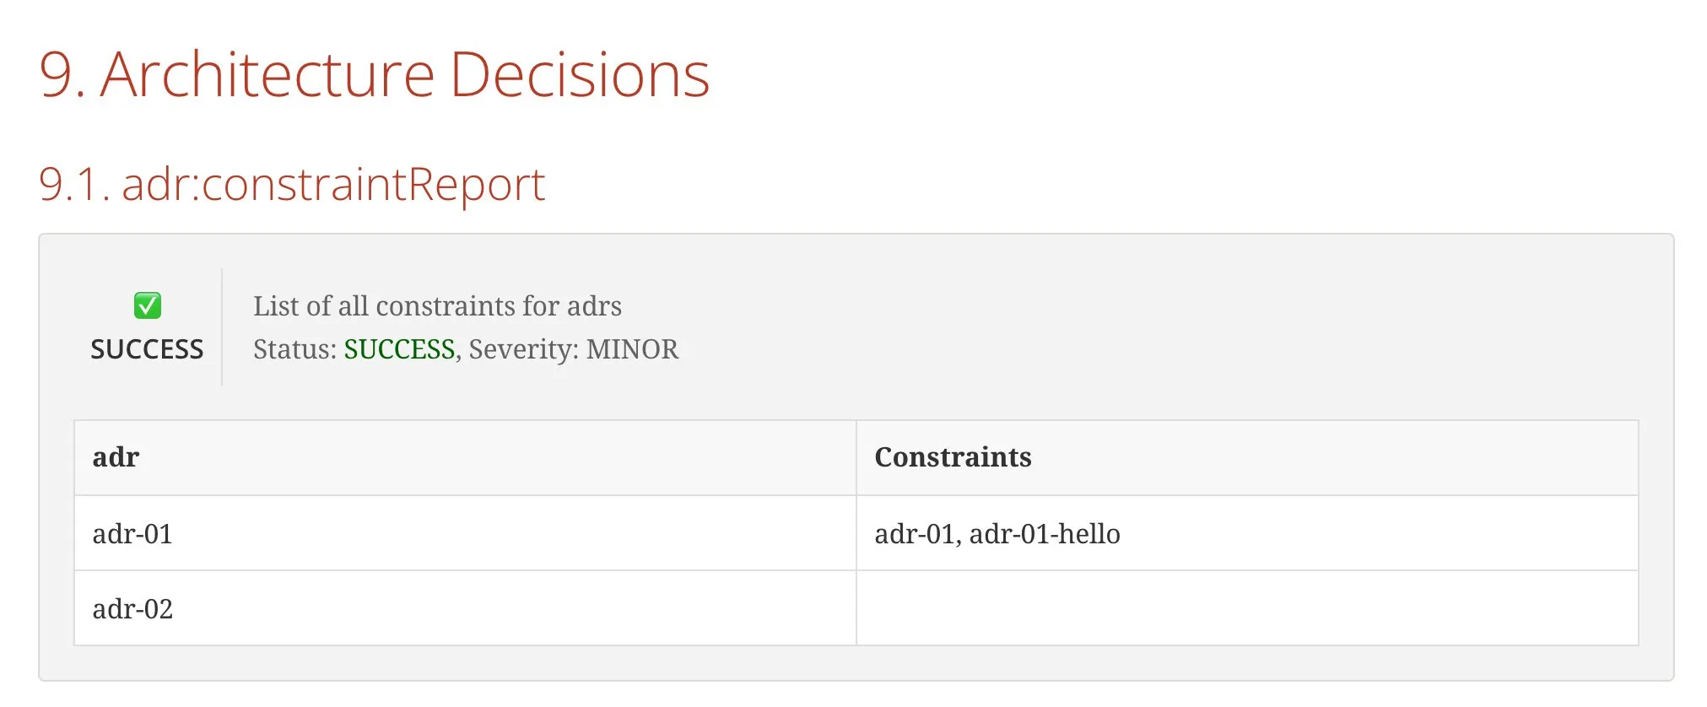Open the '9. Architecture Decisions' heading
1707x707 pixels.
click(375, 74)
